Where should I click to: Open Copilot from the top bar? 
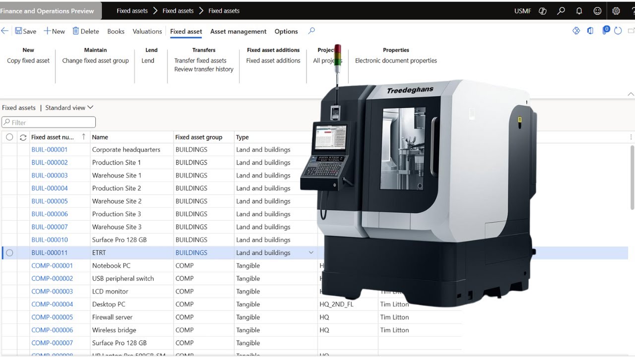pos(543,10)
